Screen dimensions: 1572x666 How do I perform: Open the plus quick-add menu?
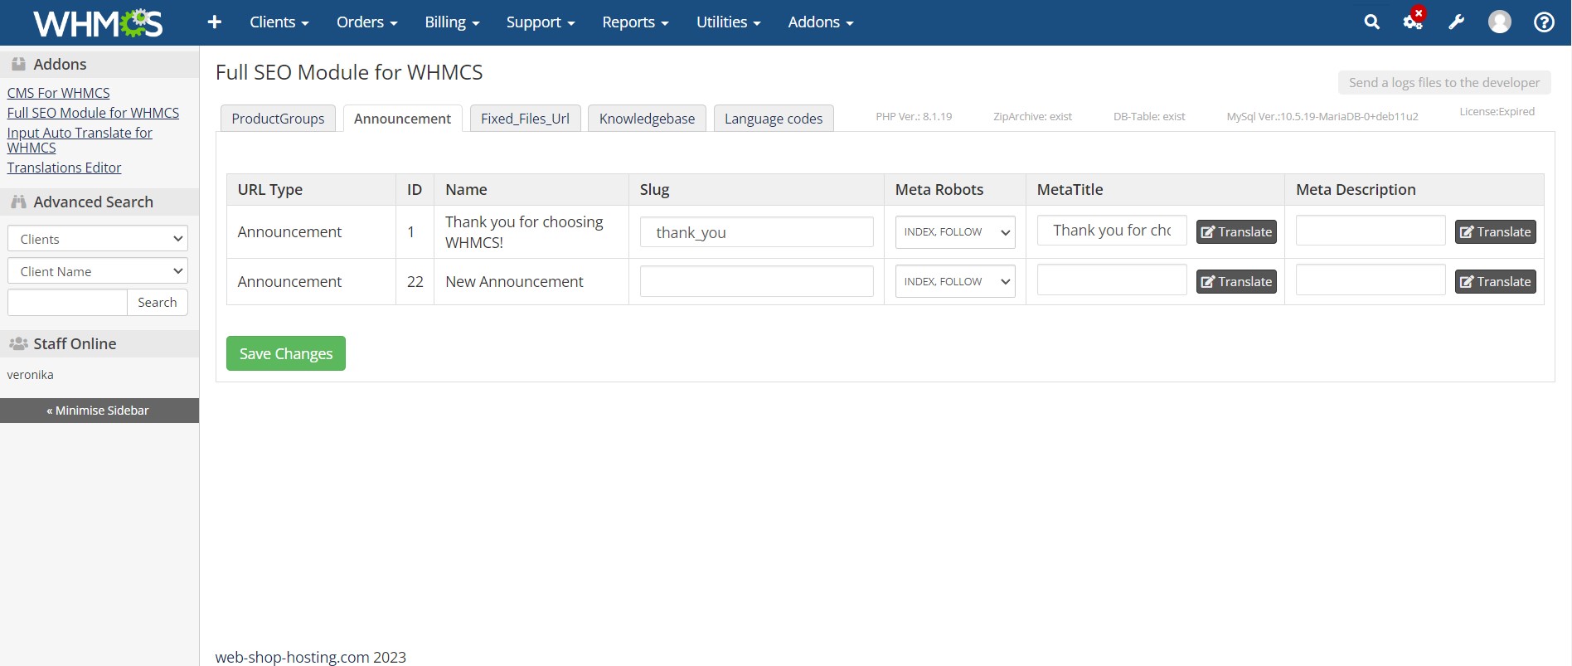[214, 22]
